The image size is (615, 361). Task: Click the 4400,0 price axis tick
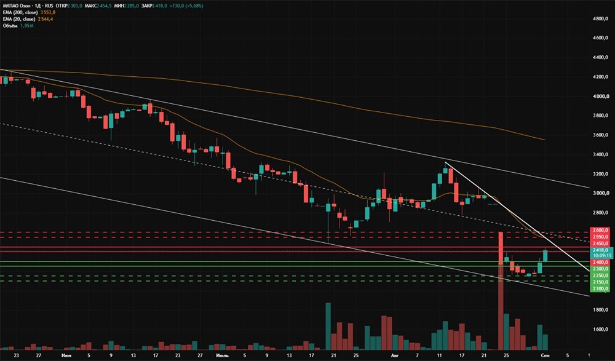point(600,58)
